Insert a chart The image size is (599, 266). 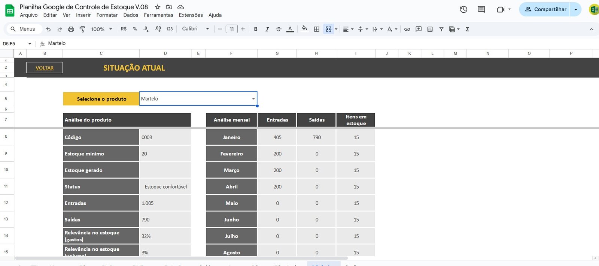(x=430, y=29)
